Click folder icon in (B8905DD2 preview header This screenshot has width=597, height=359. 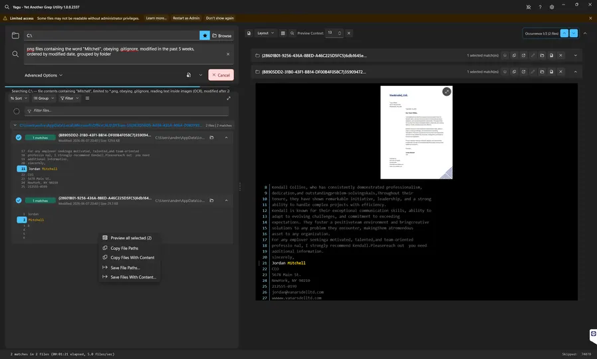tap(542, 72)
